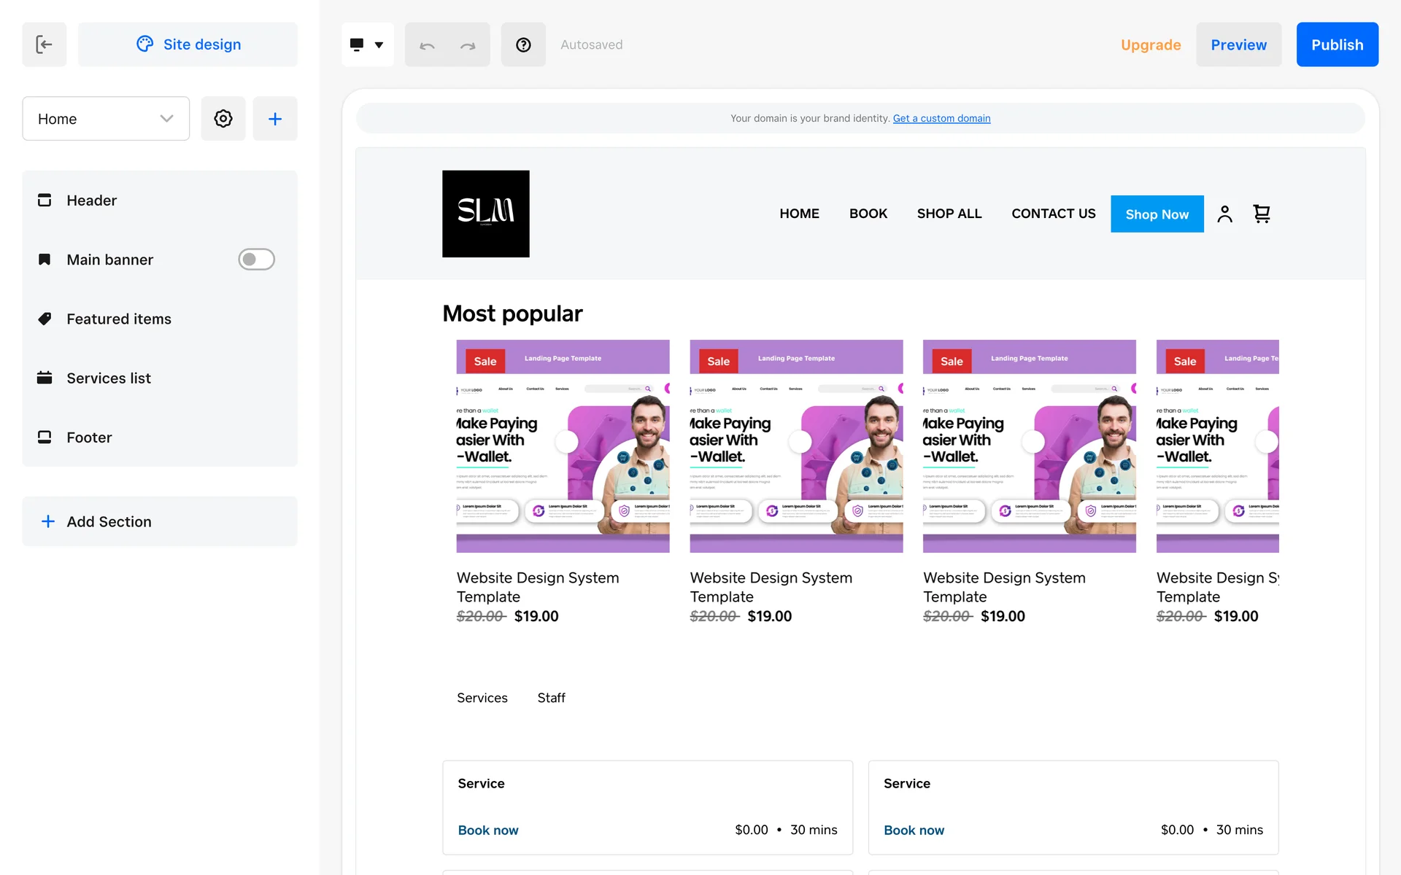Click the Publish button
Viewport: 1401px width, 875px height.
[1337, 44]
